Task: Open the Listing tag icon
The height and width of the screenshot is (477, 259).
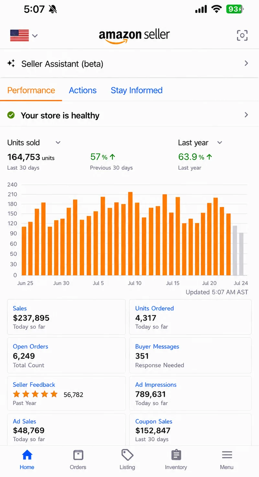Action: pyautogui.click(x=127, y=455)
